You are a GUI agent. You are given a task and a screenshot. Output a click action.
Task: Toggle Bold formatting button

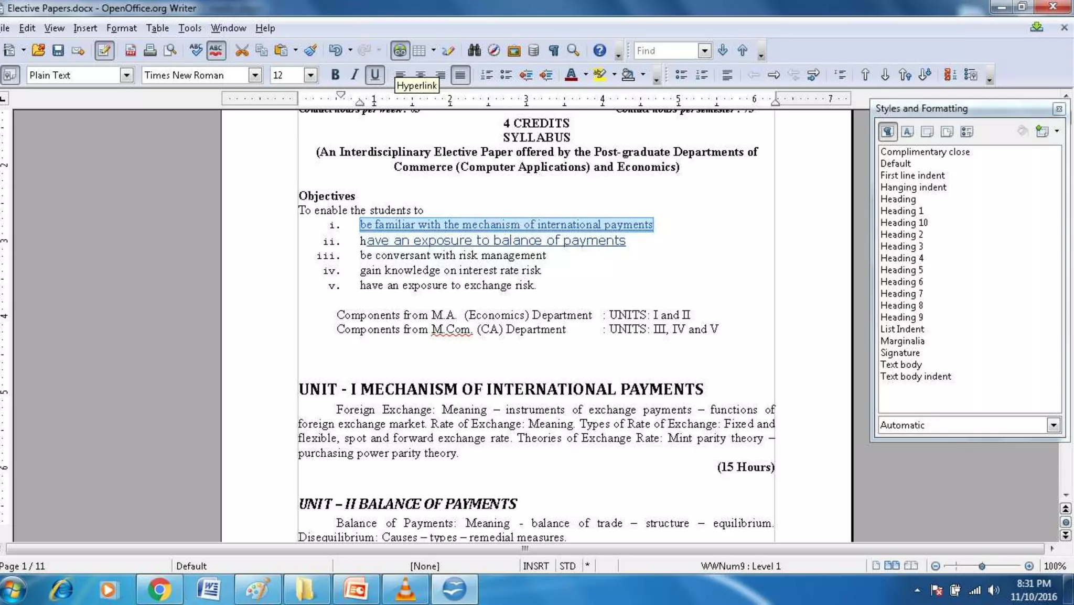335,75
